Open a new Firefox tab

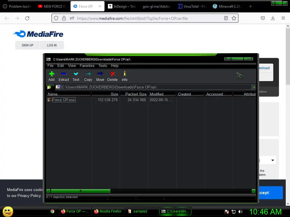pos(250,6)
